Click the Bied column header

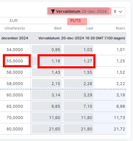coord(58,28)
